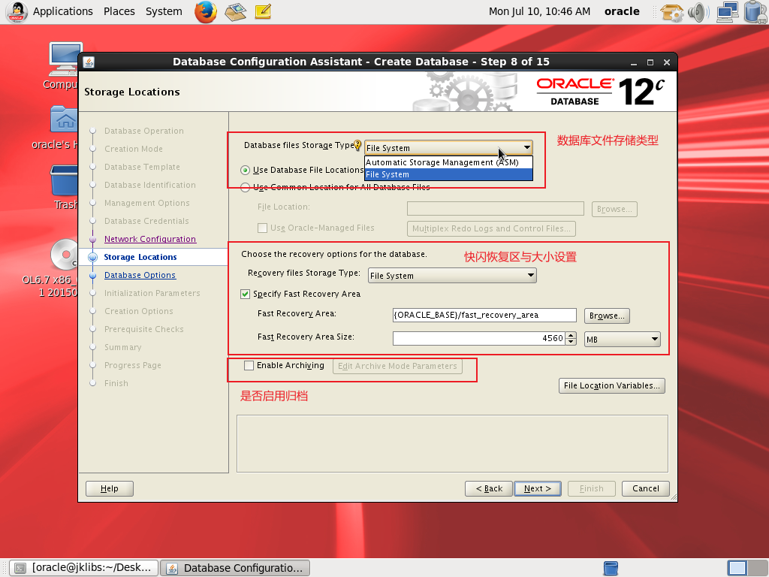The image size is (769, 577).
Task: Launch Firefox from the top panel
Action: (x=206, y=11)
